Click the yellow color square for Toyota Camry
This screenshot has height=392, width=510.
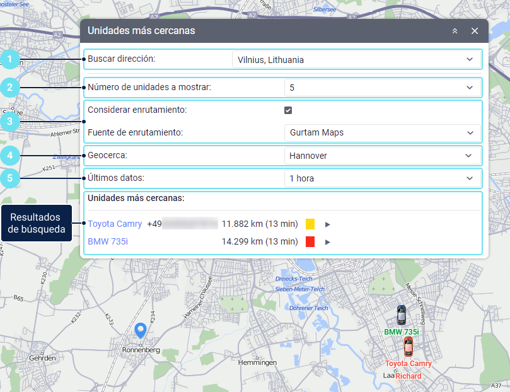coord(310,224)
